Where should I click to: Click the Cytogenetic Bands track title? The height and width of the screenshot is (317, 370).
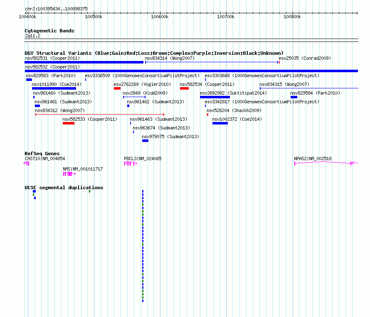[x=49, y=31]
